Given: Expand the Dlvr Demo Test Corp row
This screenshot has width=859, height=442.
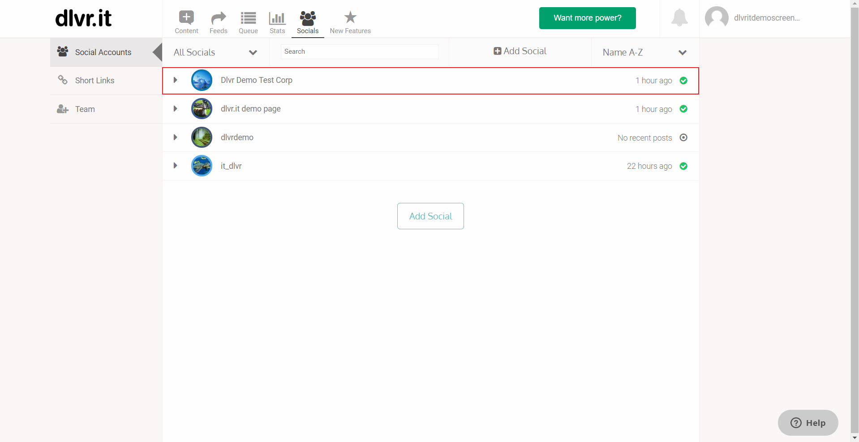Looking at the screenshot, I should [x=176, y=80].
